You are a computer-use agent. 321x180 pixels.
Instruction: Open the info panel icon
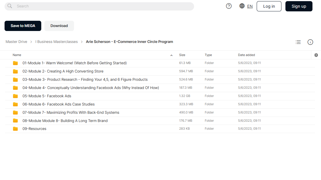click(310, 42)
